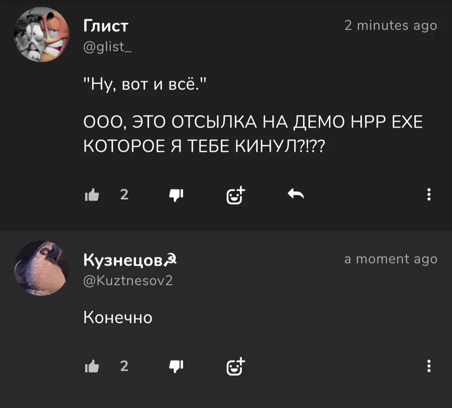Open the Кузнецов display name

coord(130,260)
